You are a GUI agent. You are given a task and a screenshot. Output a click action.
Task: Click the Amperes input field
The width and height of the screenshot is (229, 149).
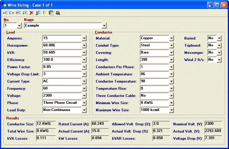62,38
